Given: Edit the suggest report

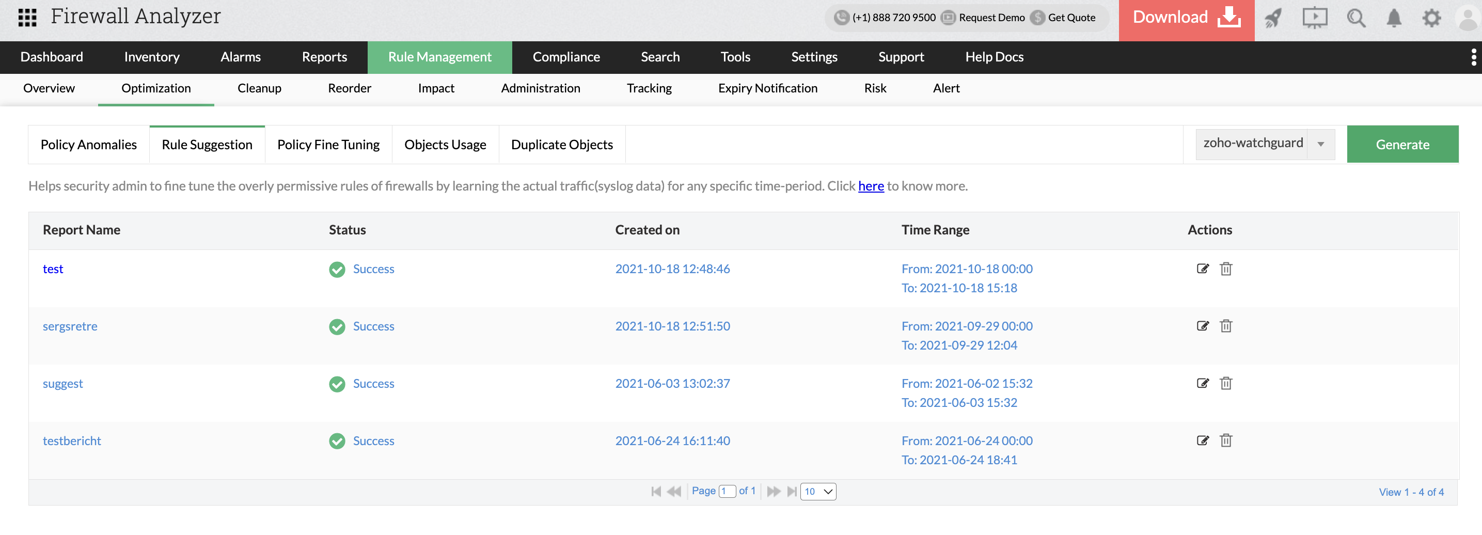Looking at the screenshot, I should pos(1203,383).
